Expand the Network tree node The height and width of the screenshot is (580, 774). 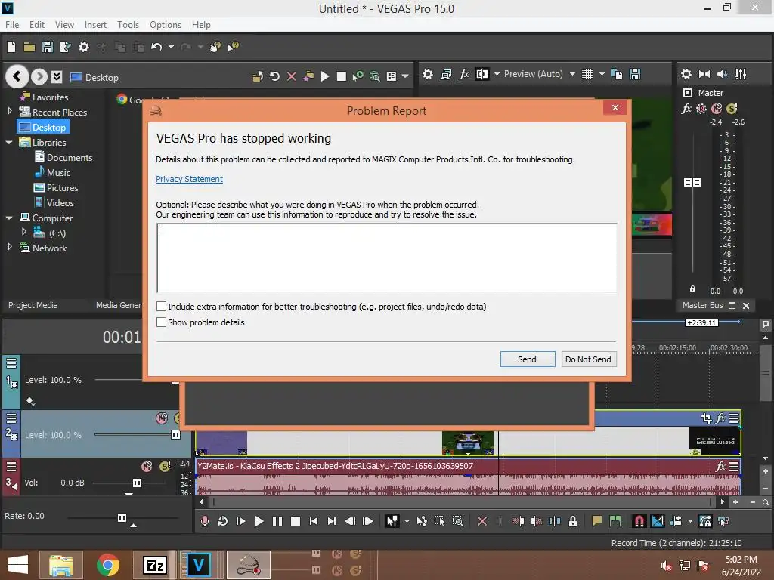click(x=9, y=247)
